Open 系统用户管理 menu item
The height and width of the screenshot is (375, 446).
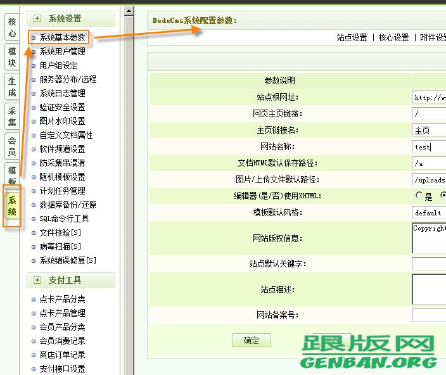pyautogui.click(x=62, y=51)
